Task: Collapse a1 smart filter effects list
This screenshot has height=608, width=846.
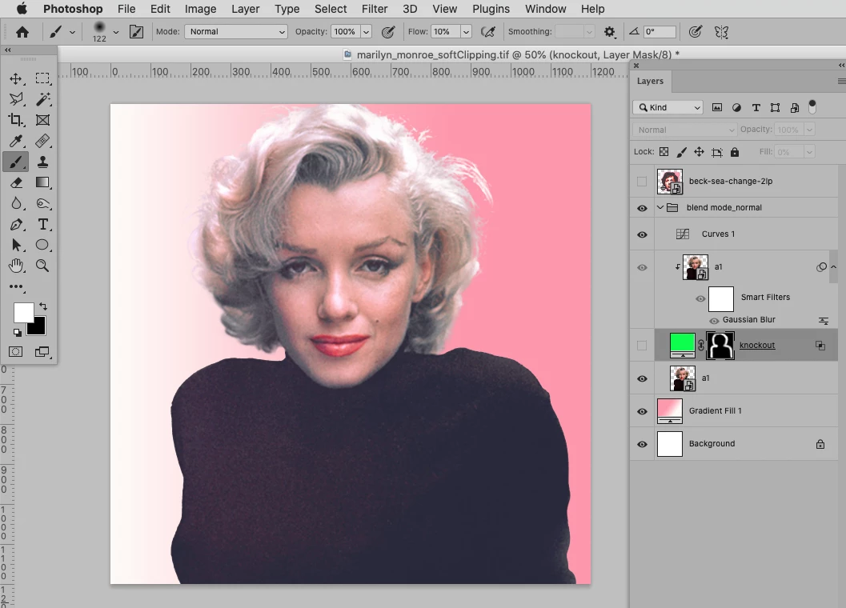Action: 833,266
